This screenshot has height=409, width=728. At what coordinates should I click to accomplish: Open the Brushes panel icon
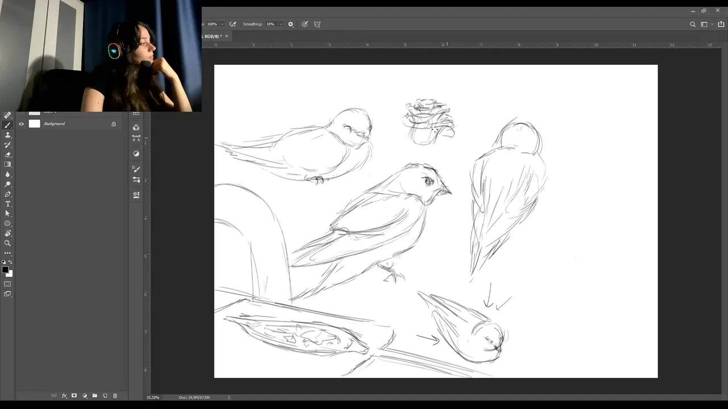(136, 169)
